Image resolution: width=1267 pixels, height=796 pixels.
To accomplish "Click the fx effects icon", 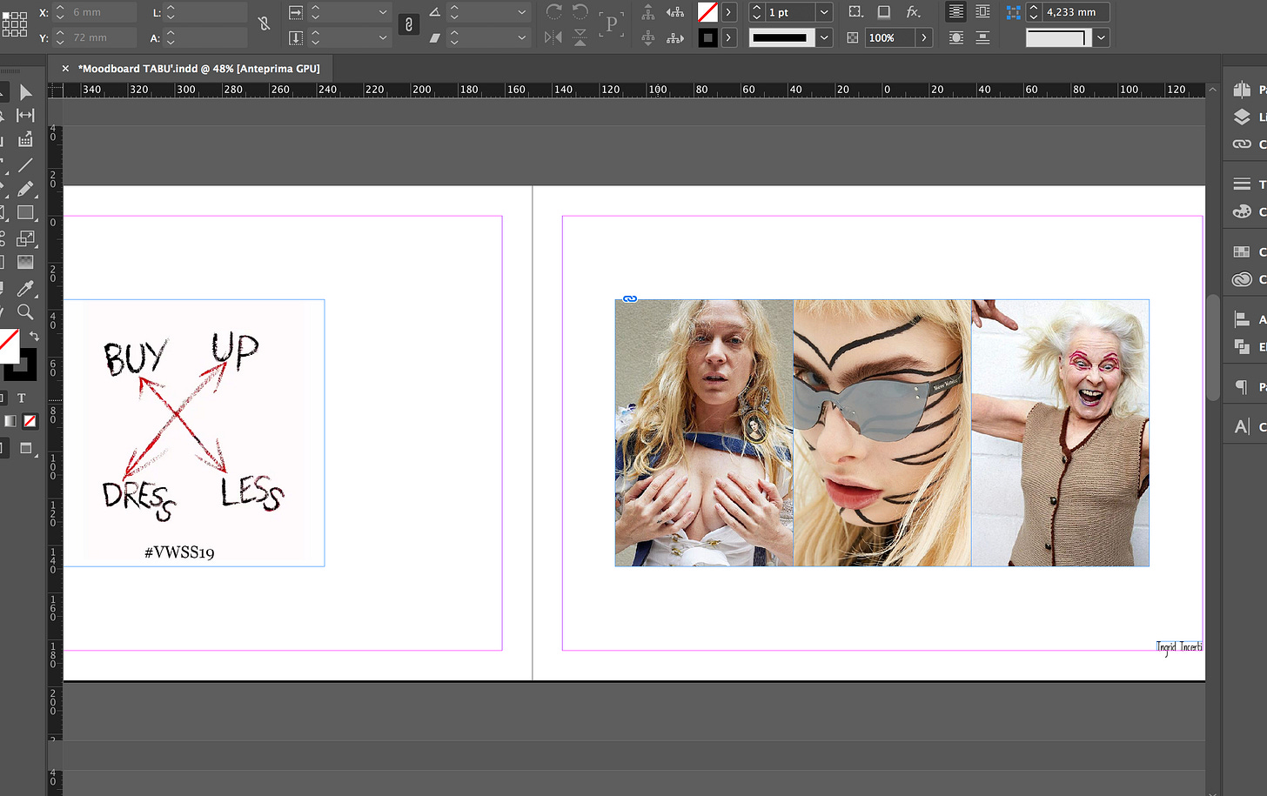I will click(x=913, y=12).
